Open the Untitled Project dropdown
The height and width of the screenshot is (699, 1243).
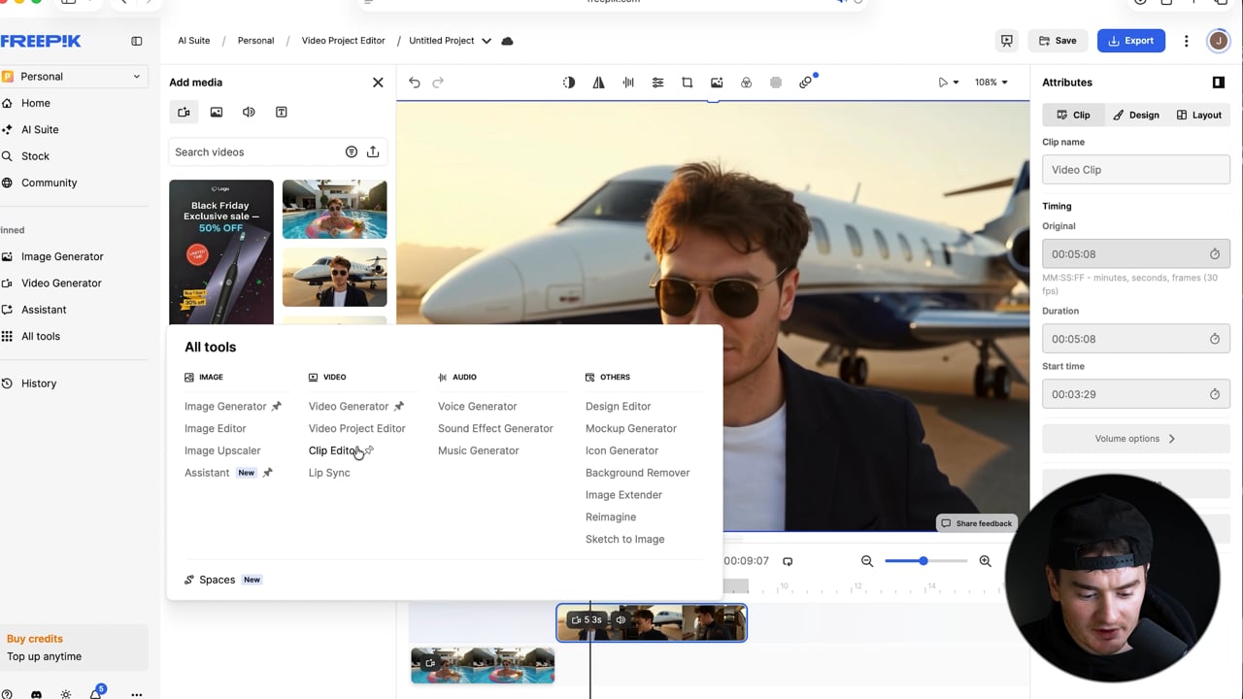coord(487,41)
